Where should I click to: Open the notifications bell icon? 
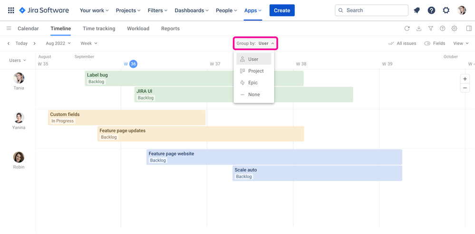pos(417,10)
